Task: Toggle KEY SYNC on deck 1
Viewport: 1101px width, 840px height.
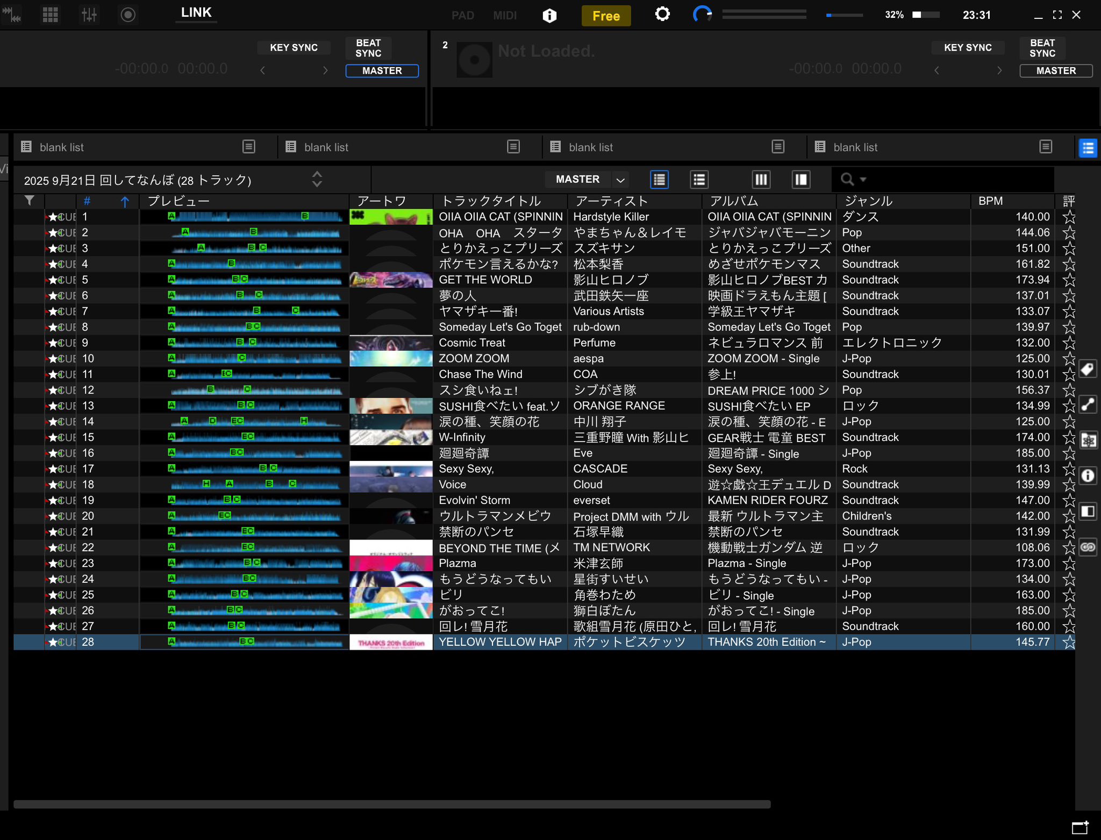Action: pos(294,47)
